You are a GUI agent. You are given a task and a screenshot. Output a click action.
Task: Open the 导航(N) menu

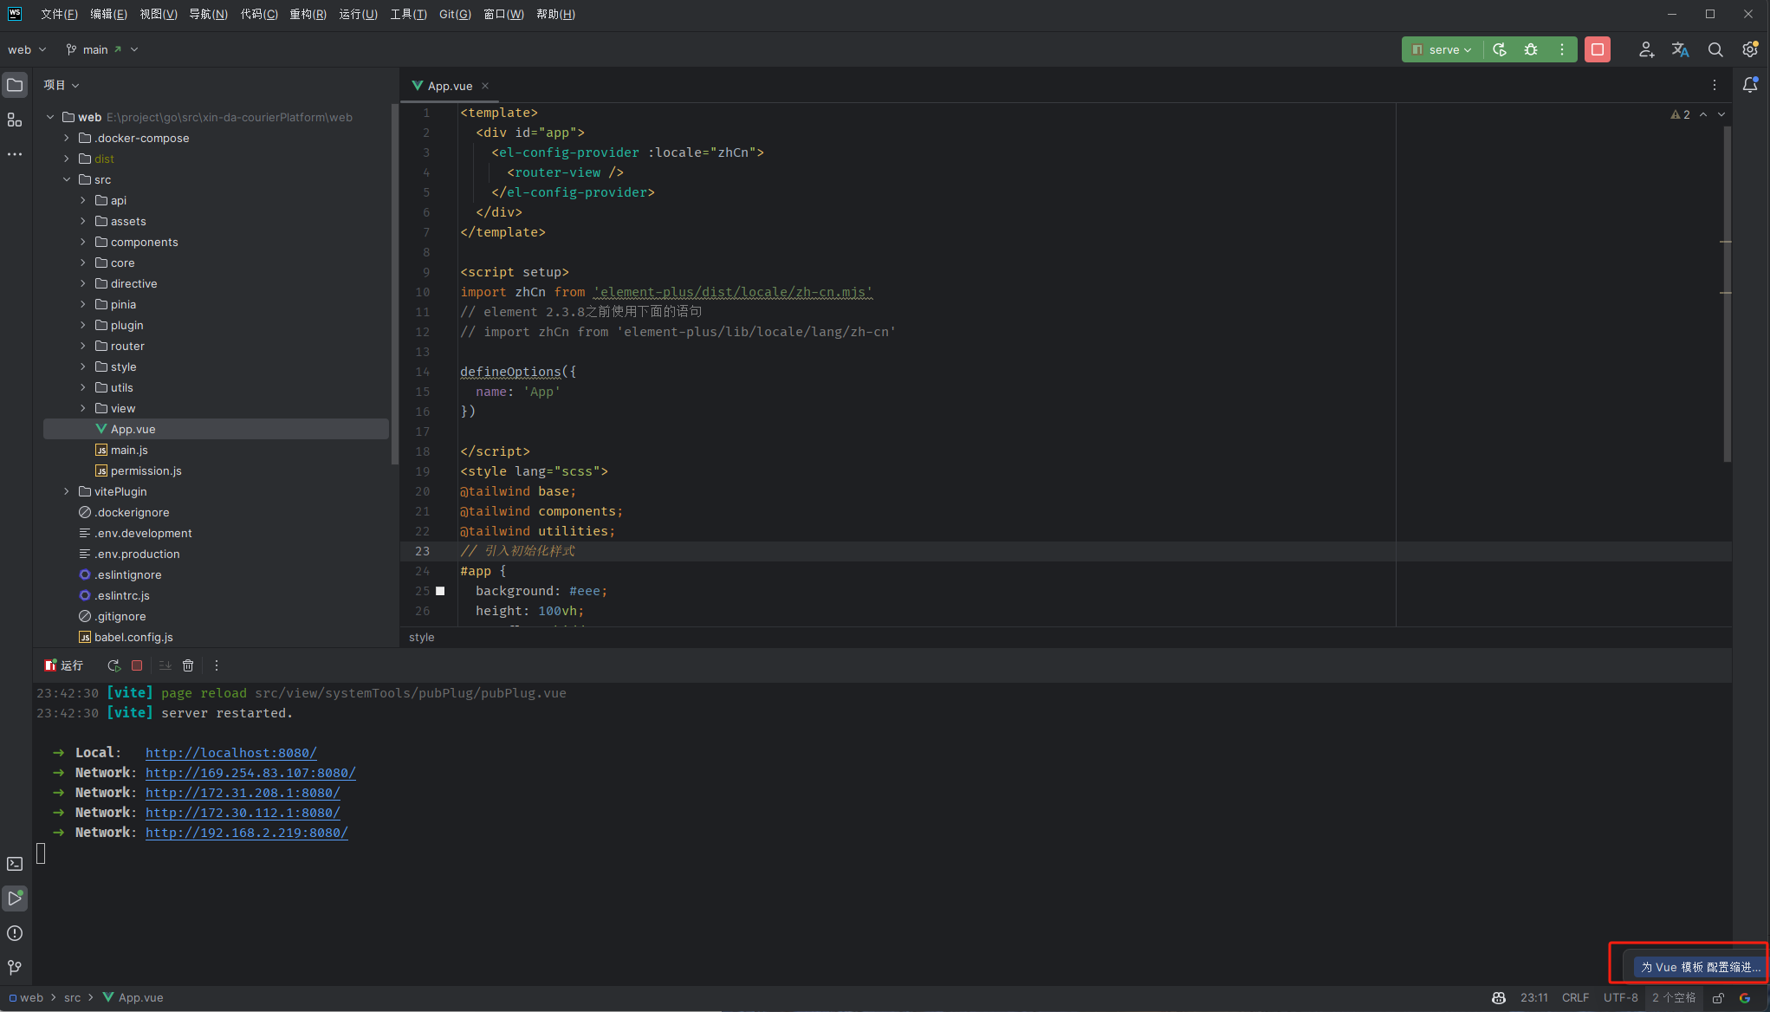point(208,14)
